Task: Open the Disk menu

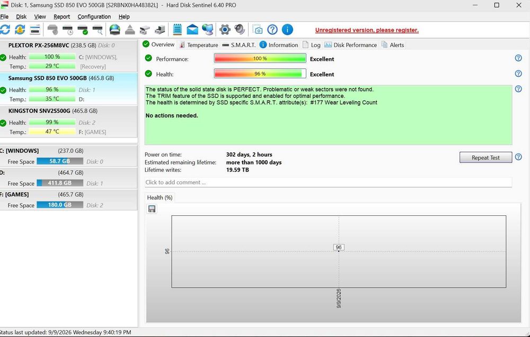Action: (x=21, y=16)
